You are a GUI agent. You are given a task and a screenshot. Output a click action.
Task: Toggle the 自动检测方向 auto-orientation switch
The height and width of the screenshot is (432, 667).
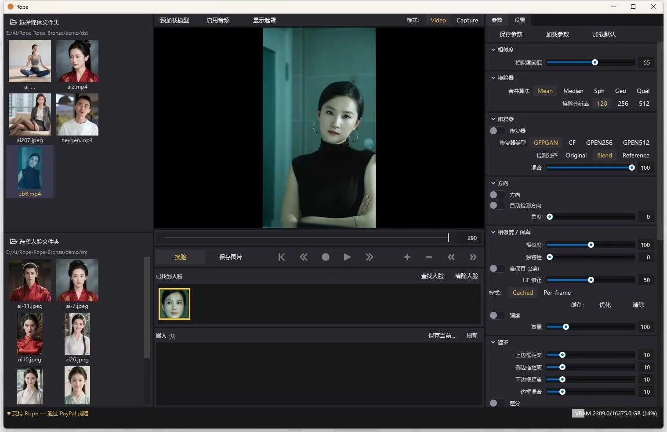(x=497, y=205)
